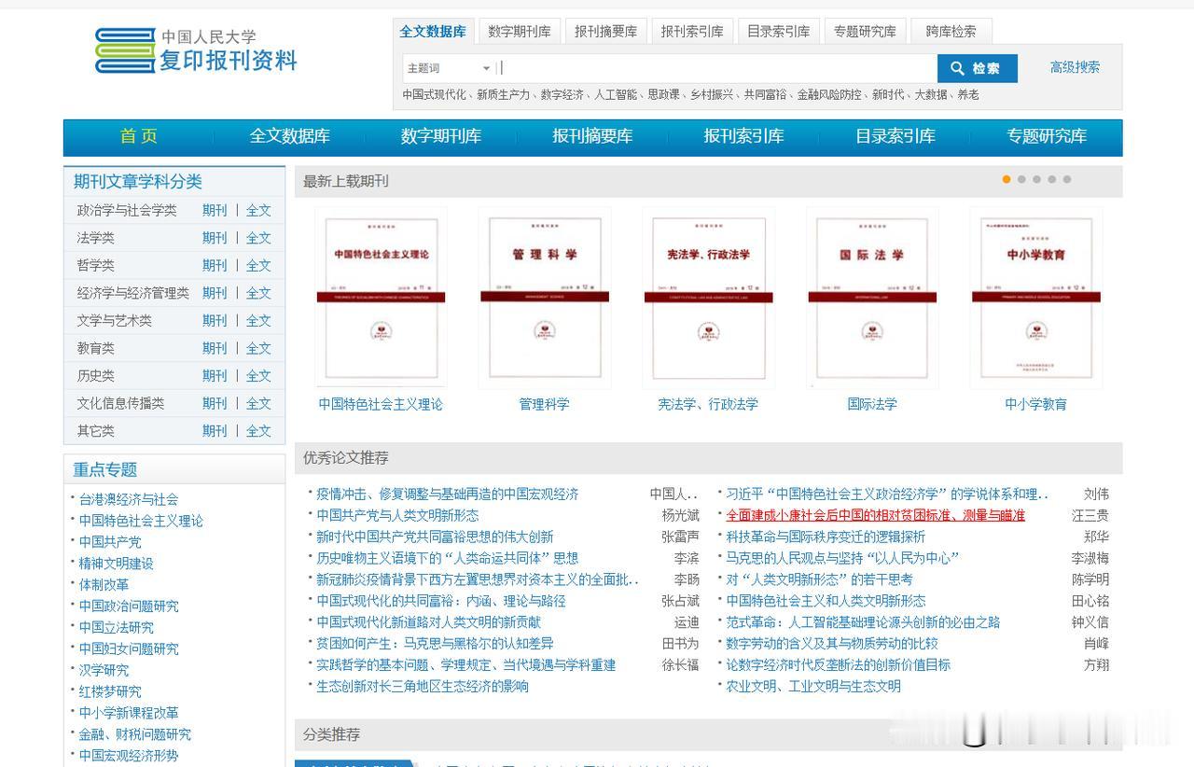
Task: Go to 首页 in the blue navigation bar
Action: (x=139, y=136)
